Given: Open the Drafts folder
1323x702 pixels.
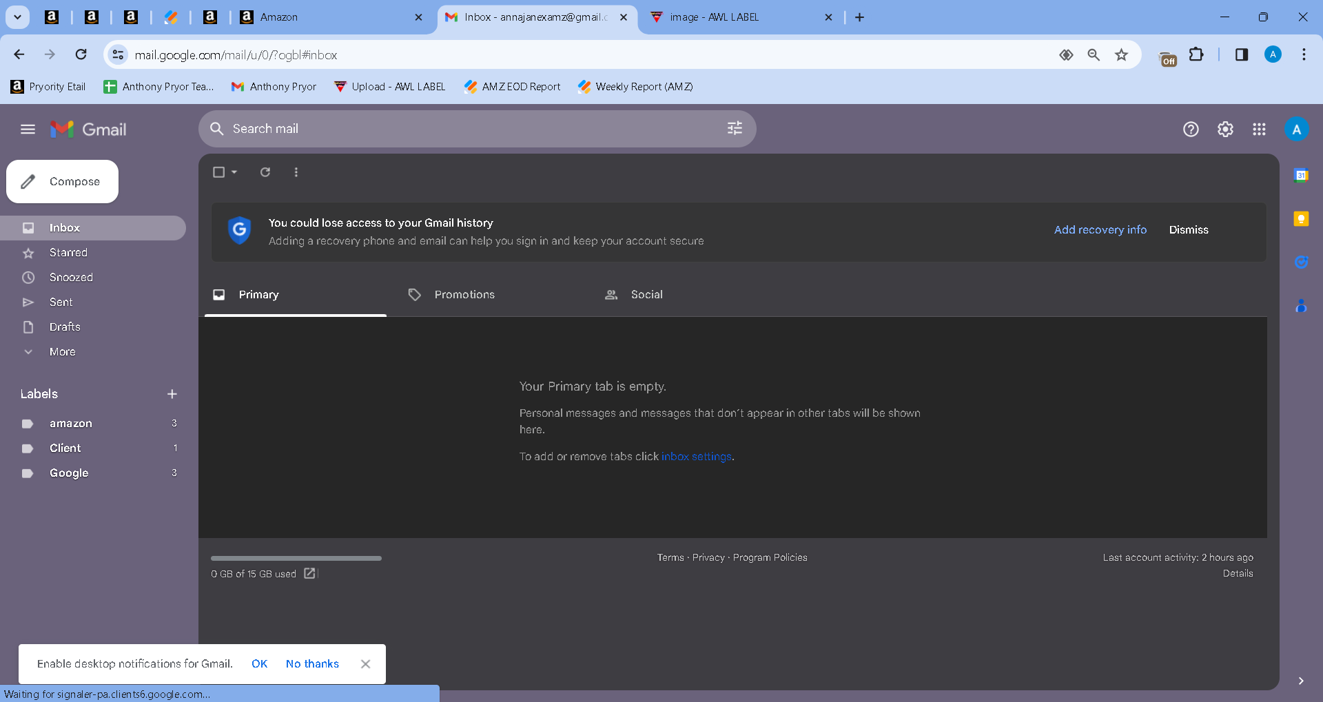Looking at the screenshot, I should pyautogui.click(x=93, y=327).
